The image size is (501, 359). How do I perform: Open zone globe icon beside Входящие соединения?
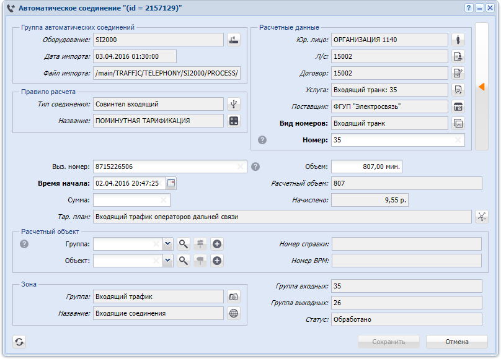point(234,313)
